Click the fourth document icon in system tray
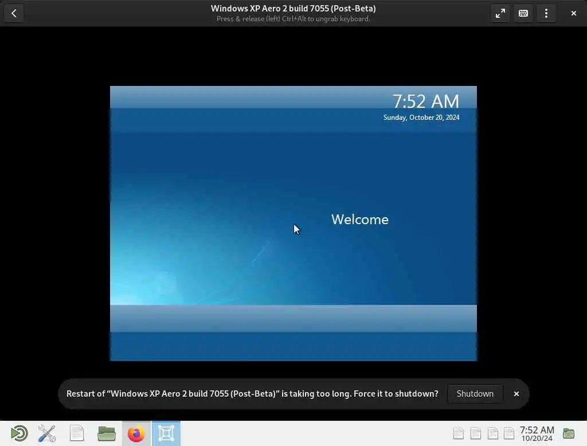Image resolution: width=587 pixels, height=446 pixels. point(509,433)
